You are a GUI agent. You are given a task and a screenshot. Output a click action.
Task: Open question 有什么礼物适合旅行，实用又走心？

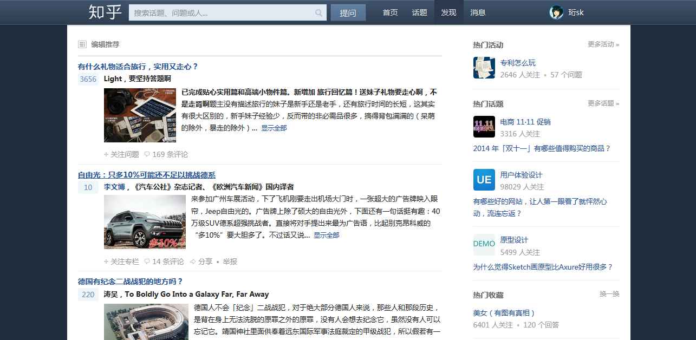(x=138, y=67)
